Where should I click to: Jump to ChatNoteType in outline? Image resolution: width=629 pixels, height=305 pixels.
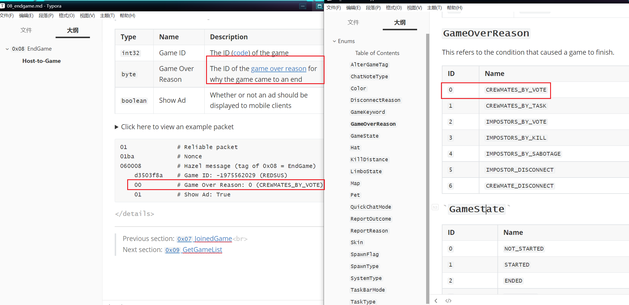369,77
